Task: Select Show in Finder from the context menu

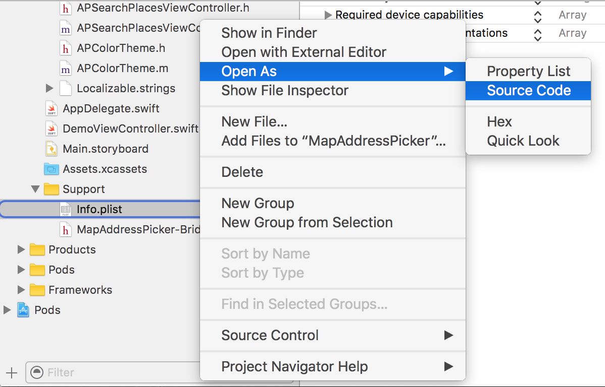Action: pos(269,33)
